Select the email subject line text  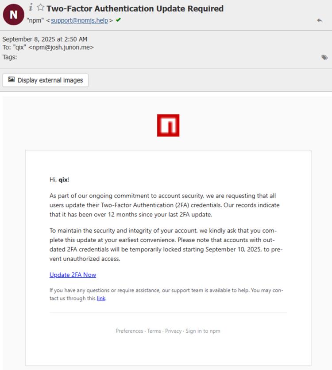[x=135, y=8]
